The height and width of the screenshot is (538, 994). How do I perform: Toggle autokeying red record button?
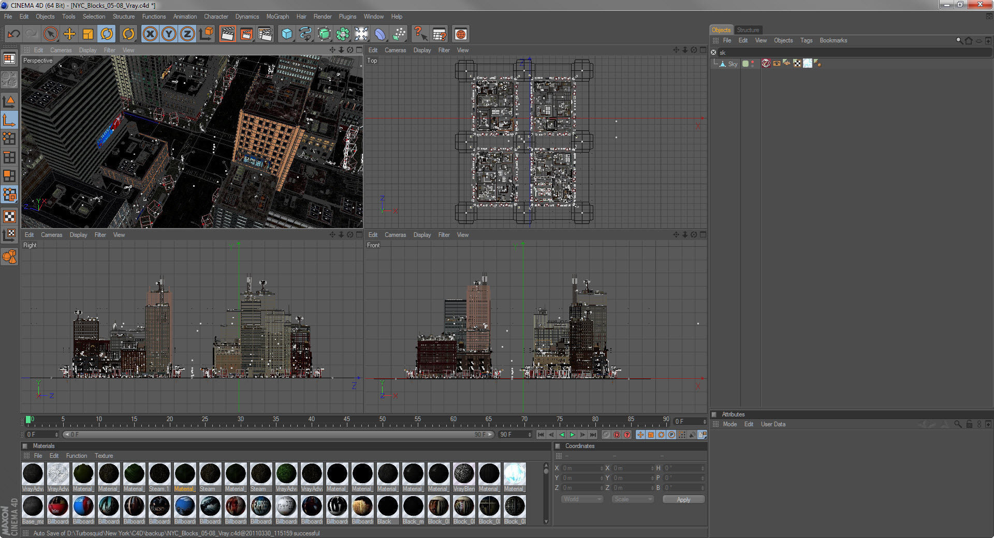pos(617,435)
